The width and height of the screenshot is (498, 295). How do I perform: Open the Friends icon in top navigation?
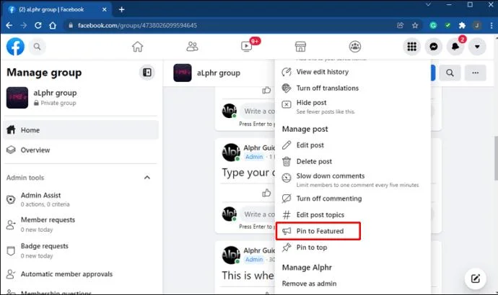pos(192,47)
